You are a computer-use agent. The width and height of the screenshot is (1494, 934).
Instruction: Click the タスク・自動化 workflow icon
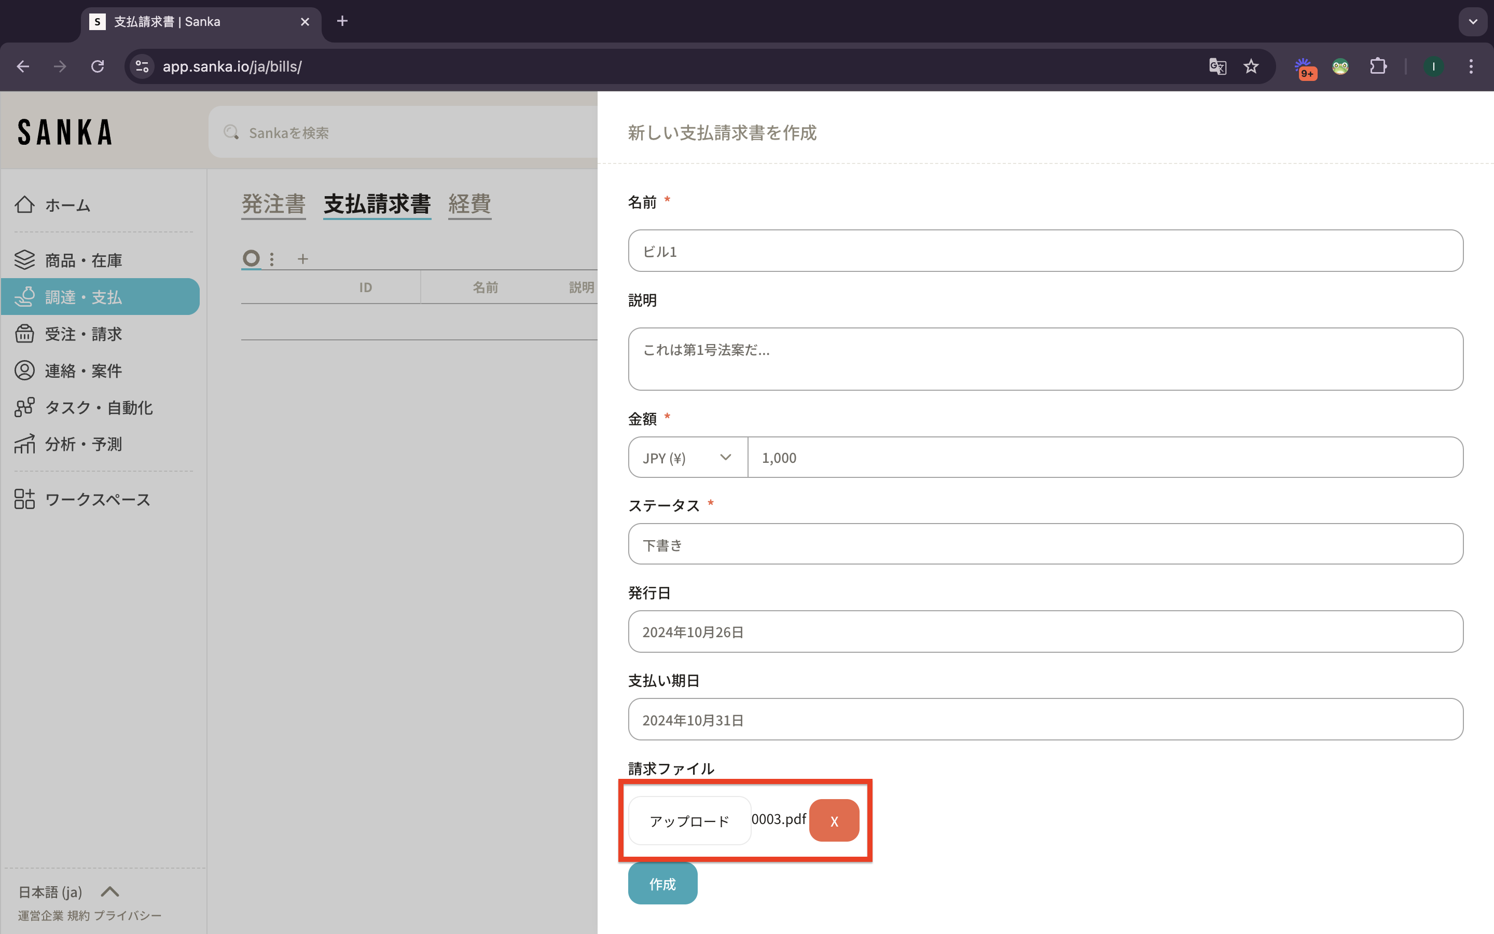point(25,407)
